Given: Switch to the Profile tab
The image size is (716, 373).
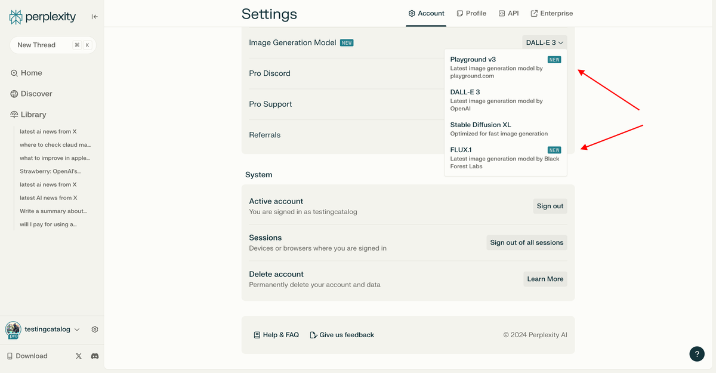Looking at the screenshot, I should [x=471, y=13].
